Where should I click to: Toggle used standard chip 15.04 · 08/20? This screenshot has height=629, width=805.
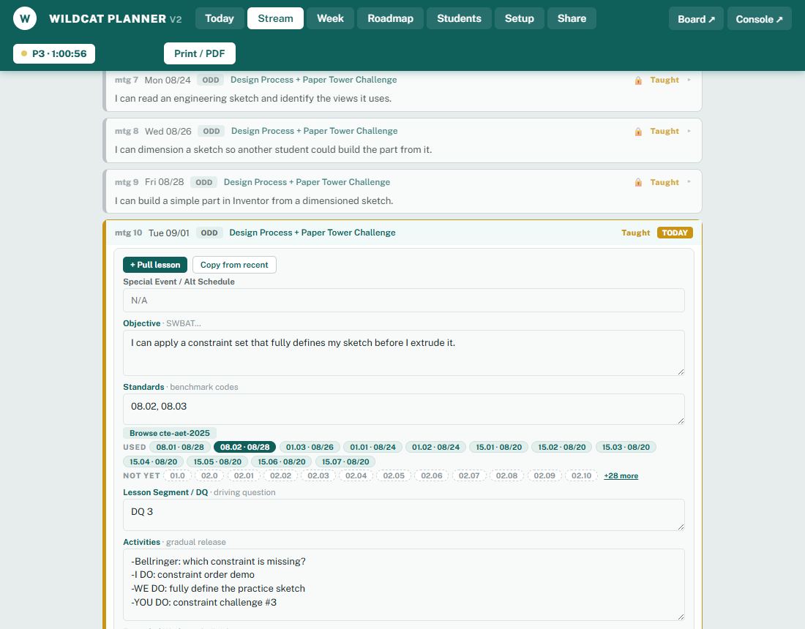pyautogui.click(x=153, y=462)
